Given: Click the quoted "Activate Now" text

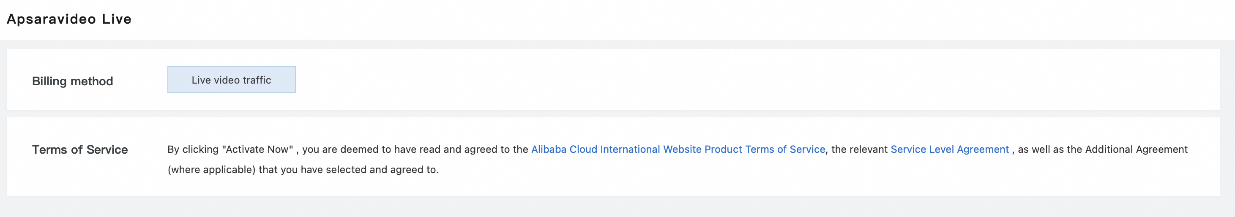Looking at the screenshot, I should (257, 149).
